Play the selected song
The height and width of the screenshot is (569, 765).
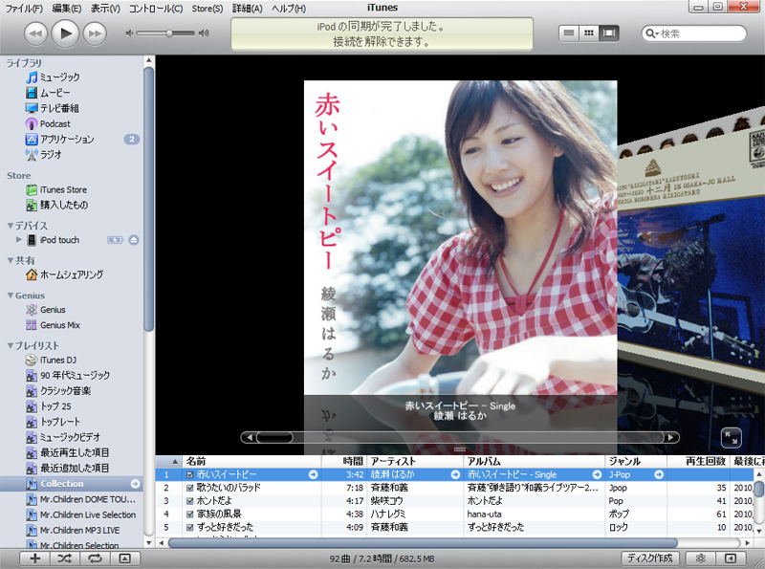65,33
